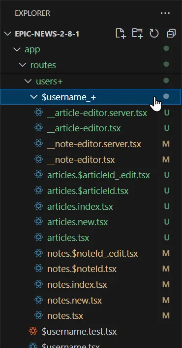
Task: Open articles.tsx file
Action: tap(68, 238)
